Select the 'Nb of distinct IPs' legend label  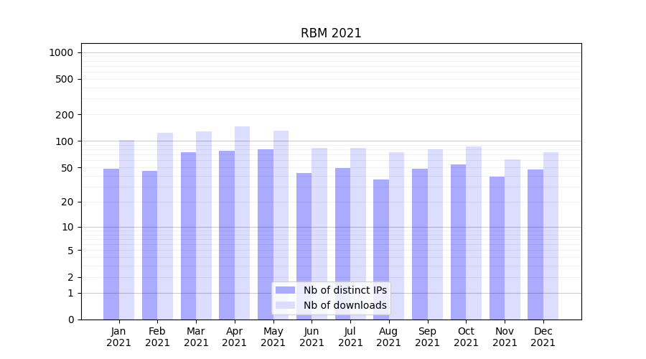pos(345,290)
